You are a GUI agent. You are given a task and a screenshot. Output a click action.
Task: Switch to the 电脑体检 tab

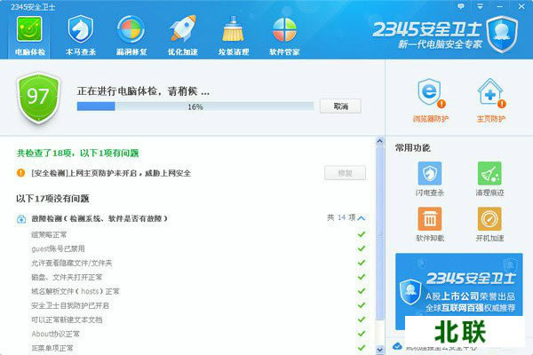click(31, 31)
